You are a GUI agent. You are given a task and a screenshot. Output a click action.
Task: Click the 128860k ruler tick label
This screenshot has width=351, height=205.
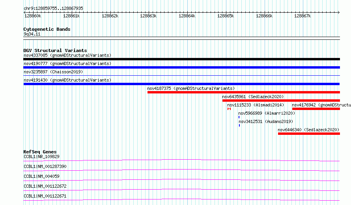(33, 16)
